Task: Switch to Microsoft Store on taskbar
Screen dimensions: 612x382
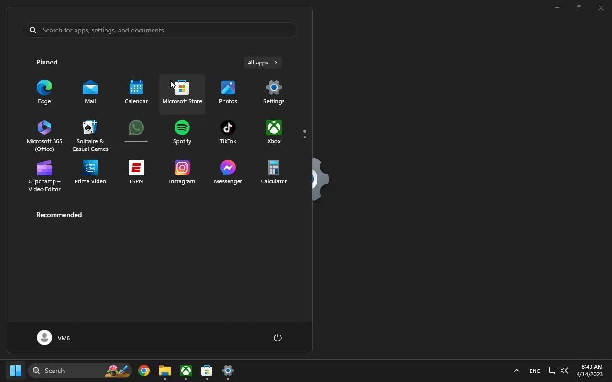Action: click(207, 371)
